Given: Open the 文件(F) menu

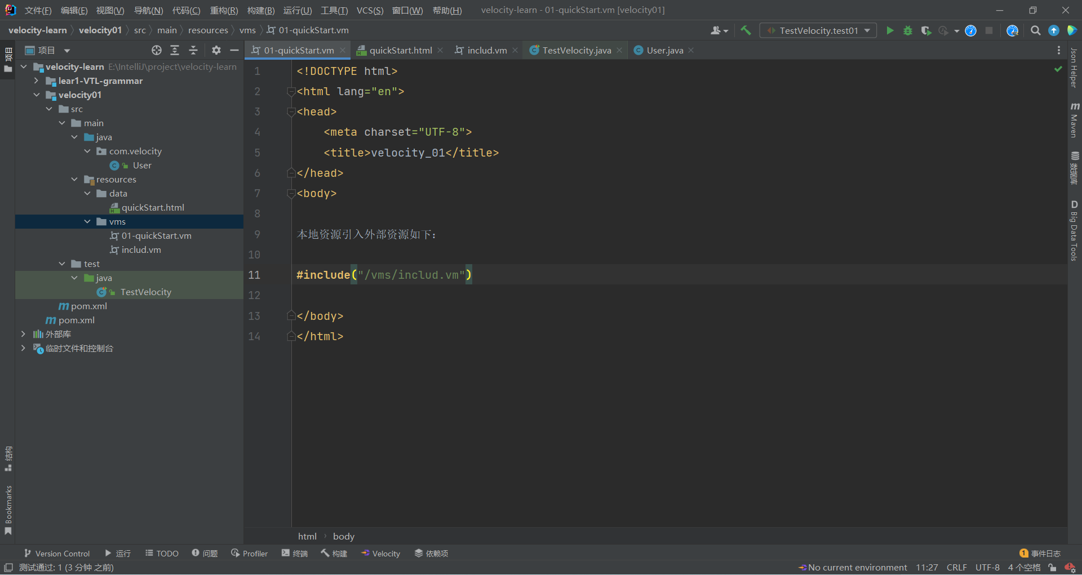Looking at the screenshot, I should click(x=38, y=10).
